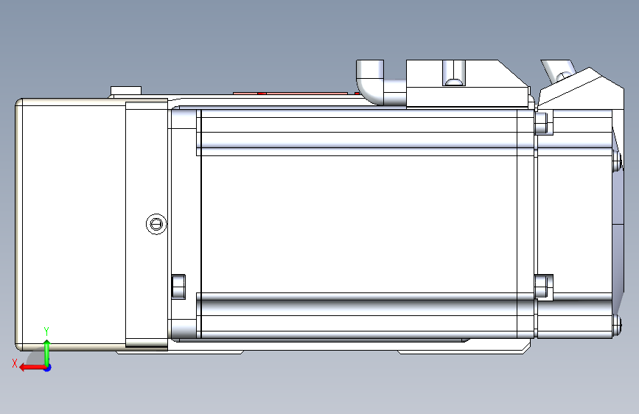Select the blue origin point of the coordinate triad
The height and width of the screenshot is (414, 639).
[48, 368]
